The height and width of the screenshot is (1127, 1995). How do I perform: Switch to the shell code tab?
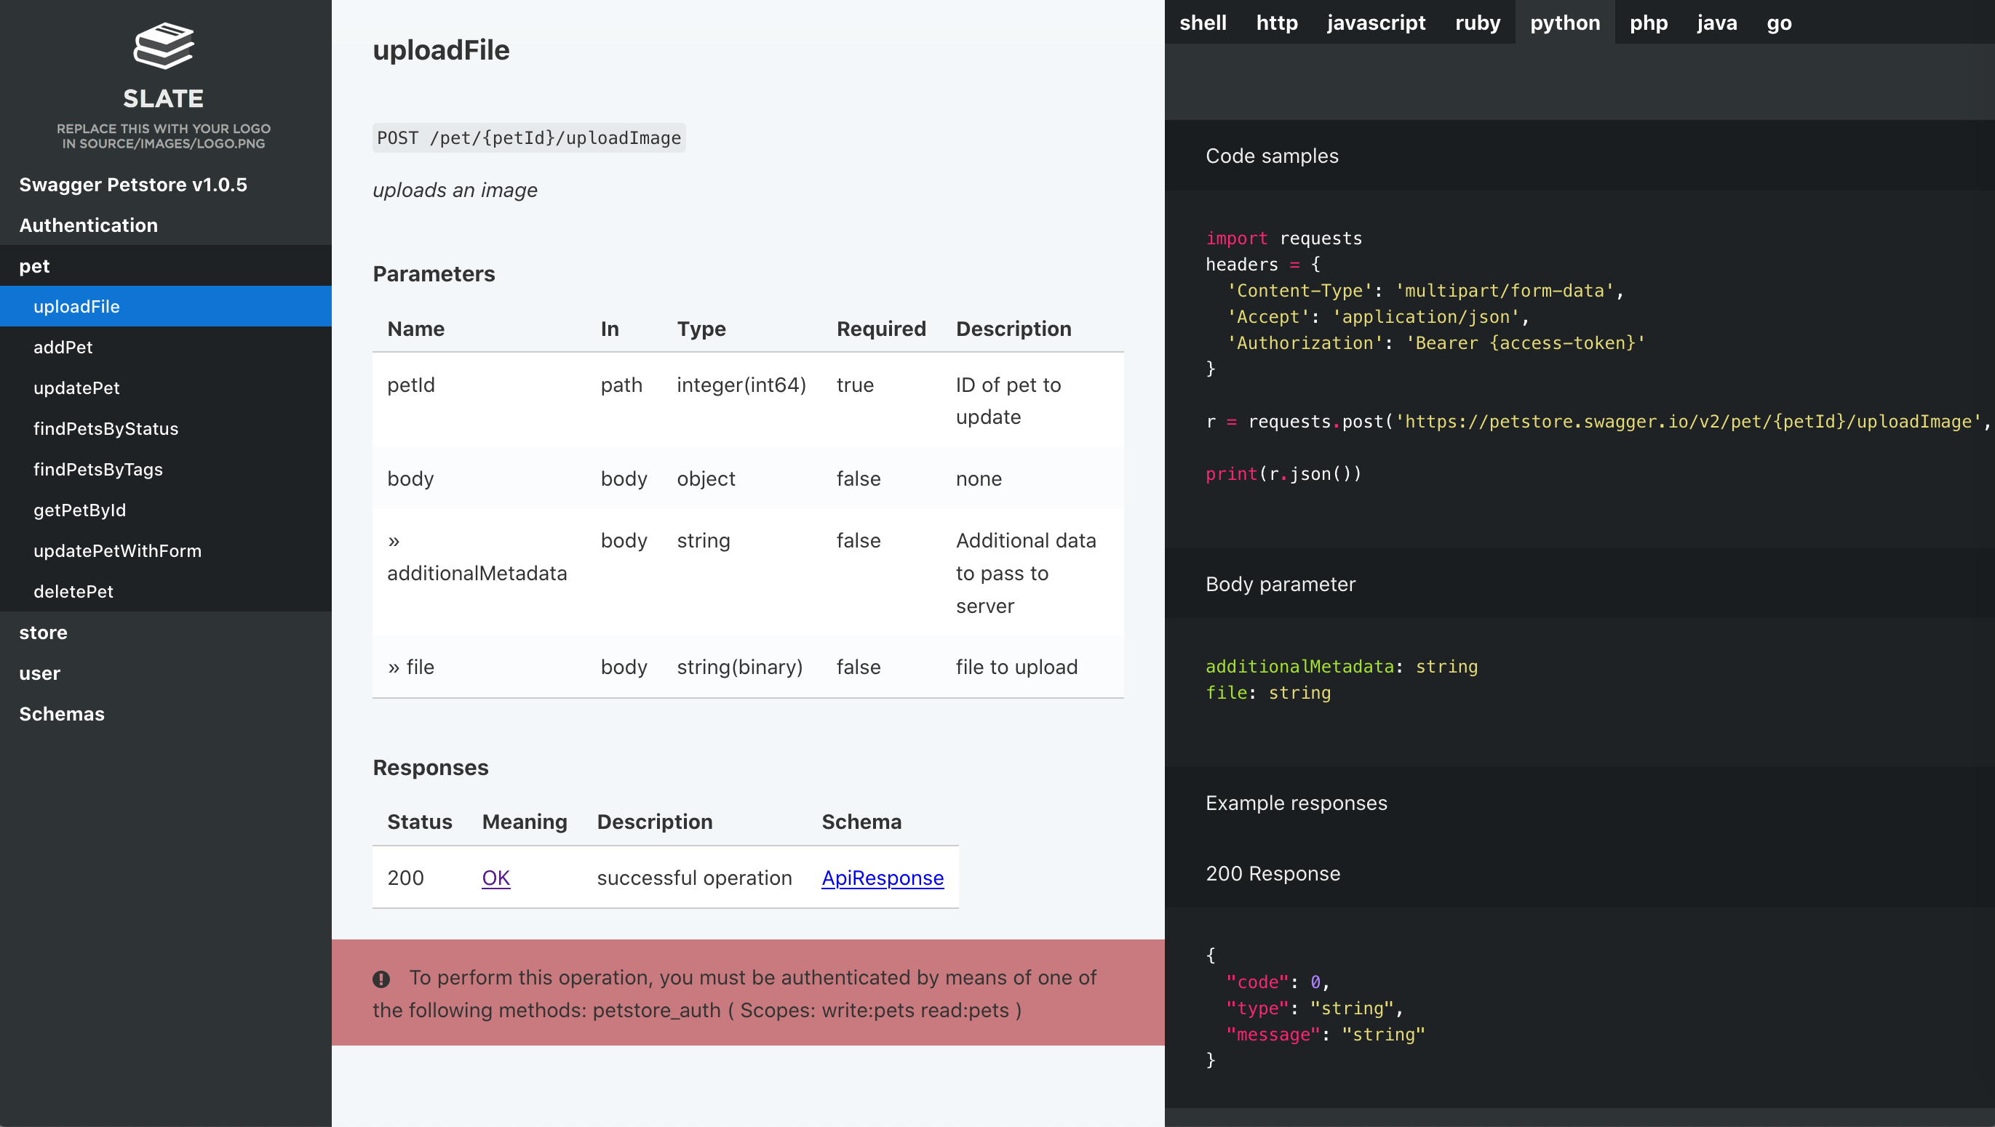pos(1203,23)
